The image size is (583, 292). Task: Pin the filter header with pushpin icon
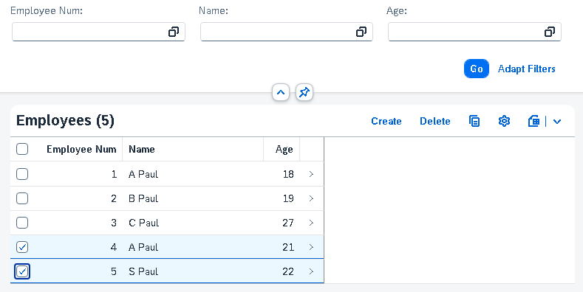pos(304,92)
